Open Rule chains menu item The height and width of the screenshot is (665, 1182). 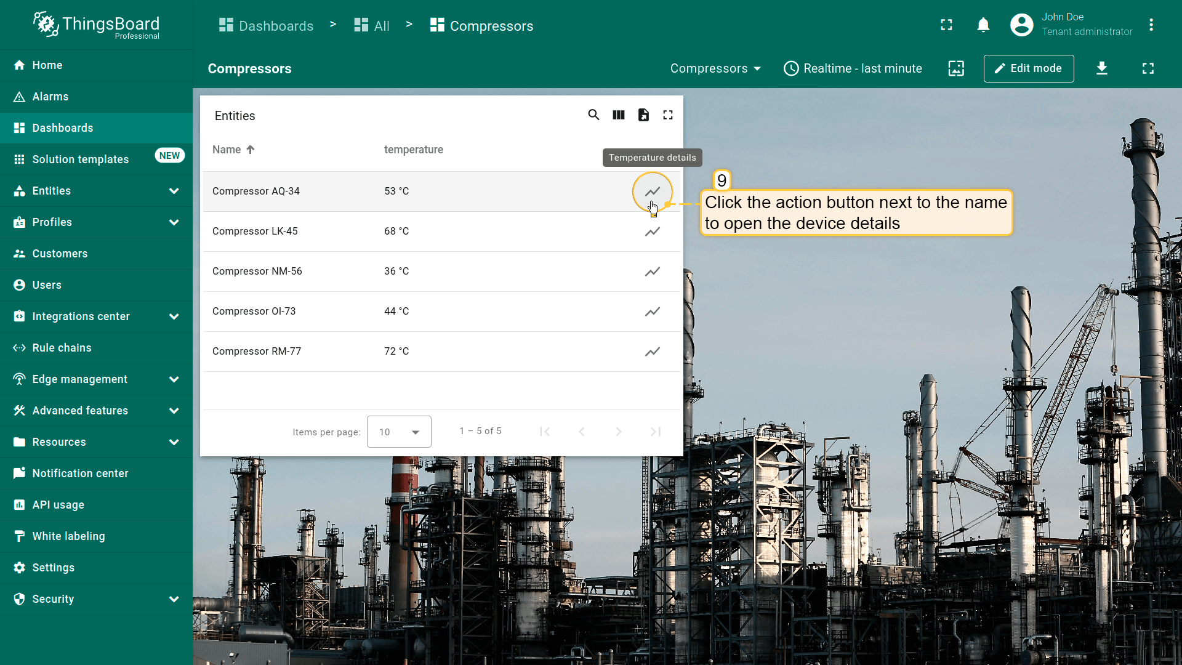click(62, 348)
